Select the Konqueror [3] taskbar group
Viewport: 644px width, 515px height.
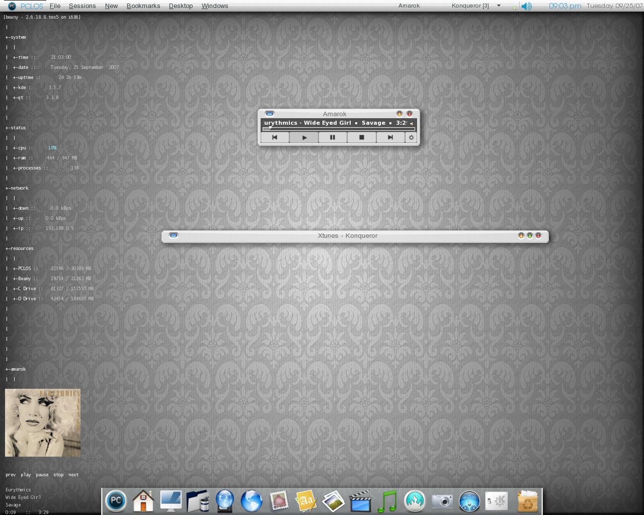(470, 6)
